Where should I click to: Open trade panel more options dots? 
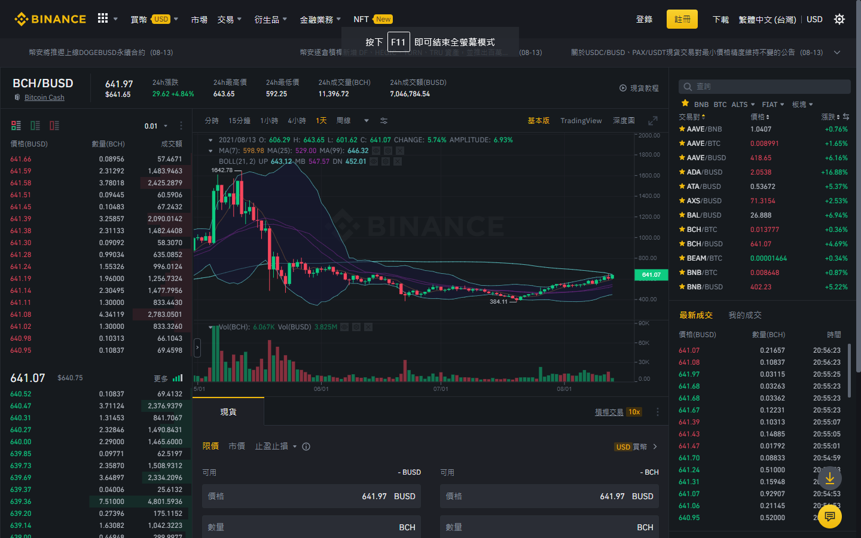[658, 412]
